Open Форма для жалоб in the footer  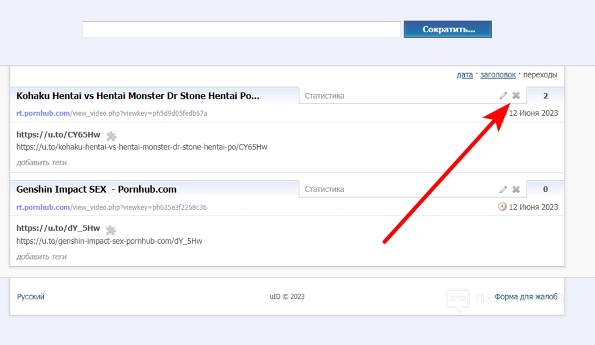[526, 296]
